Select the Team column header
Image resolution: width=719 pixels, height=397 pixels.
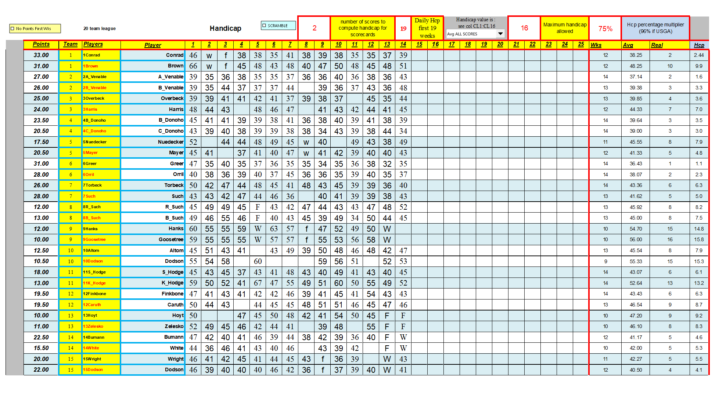point(71,44)
